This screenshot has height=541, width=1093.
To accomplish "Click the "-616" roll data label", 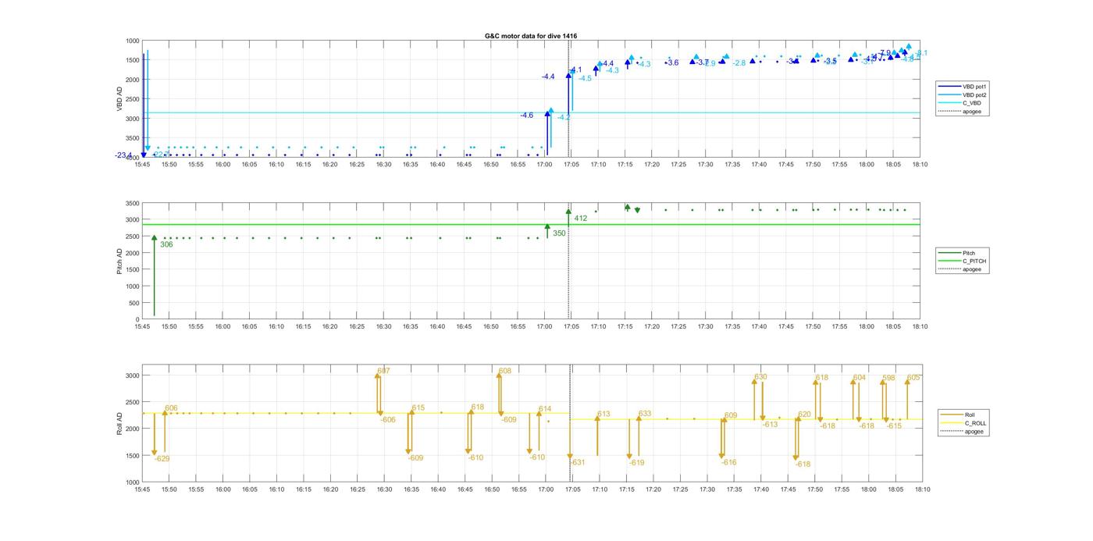I will click(x=729, y=462).
